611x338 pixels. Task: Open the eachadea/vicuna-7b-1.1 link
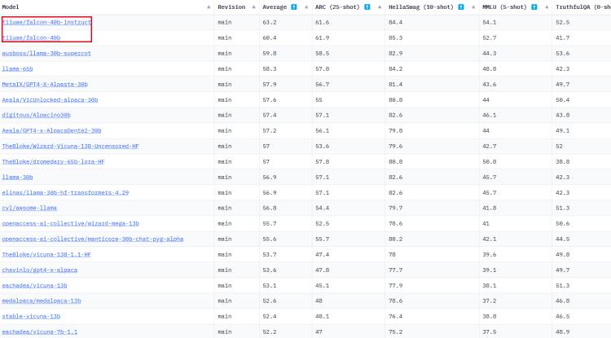click(40, 331)
